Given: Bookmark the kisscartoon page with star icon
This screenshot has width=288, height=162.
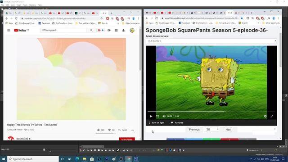Looking at the screenshot, I should tap(242, 18).
